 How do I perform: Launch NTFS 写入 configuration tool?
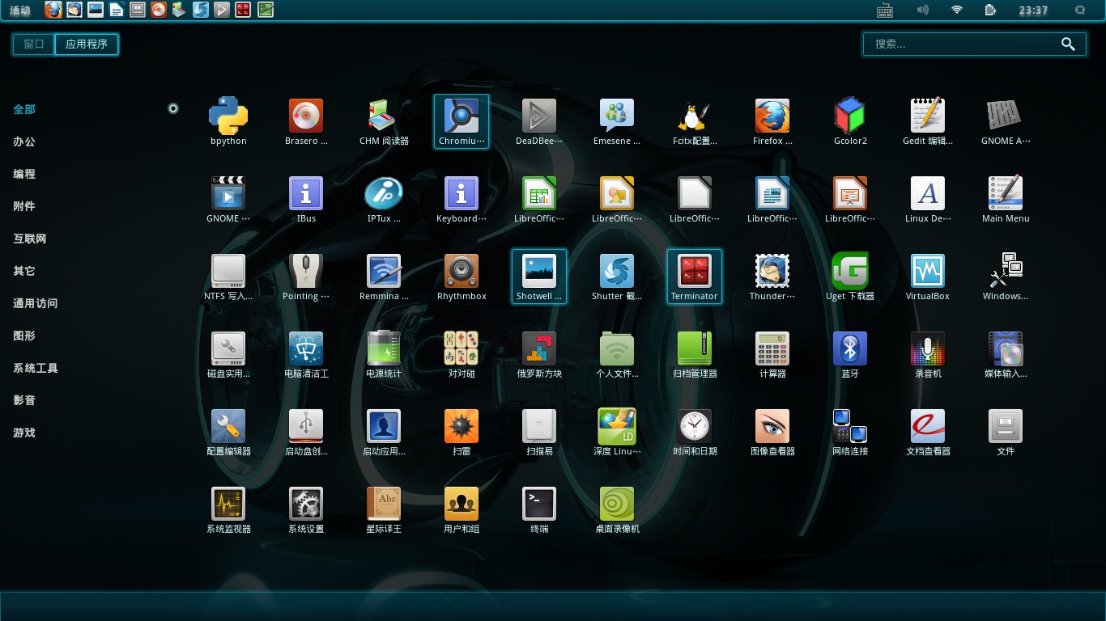[228, 277]
